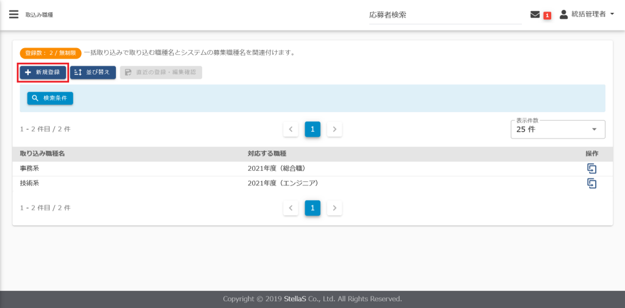Viewport: 625px width, 308px height.
Task: Expand the 統括管理者 user dropdown
Action: click(x=612, y=14)
